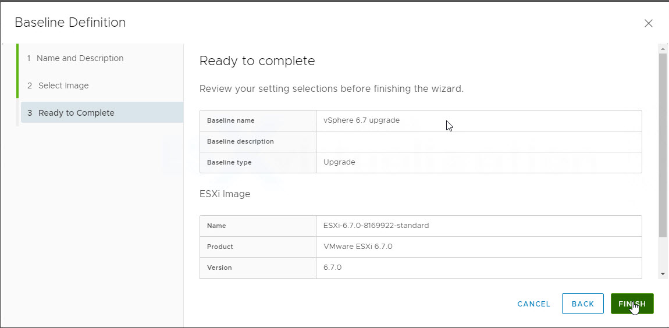Viewport: 669px width, 328px height.
Task: Click the 'Version' label cell
Action: point(258,268)
